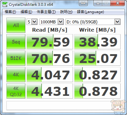Close the CrystalDiskMark window
127x115 pixels.
coord(118,3)
